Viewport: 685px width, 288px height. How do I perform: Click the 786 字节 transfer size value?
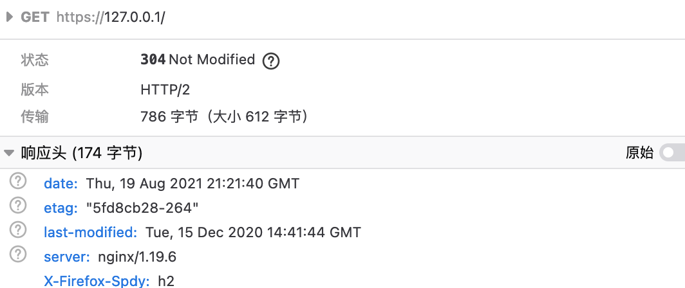pyautogui.click(x=169, y=117)
